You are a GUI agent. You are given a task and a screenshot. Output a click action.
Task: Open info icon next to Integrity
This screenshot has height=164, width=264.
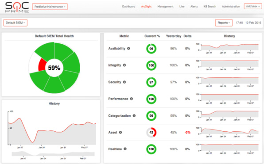[x=124, y=65]
